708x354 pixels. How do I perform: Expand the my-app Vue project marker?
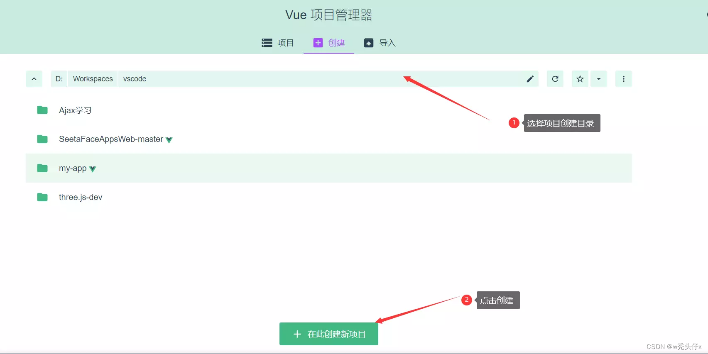(x=93, y=168)
